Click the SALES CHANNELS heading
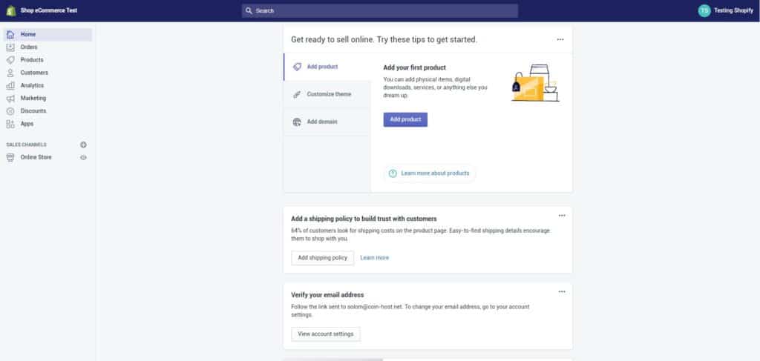This screenshot has height=361, width=760. [26, 145]
